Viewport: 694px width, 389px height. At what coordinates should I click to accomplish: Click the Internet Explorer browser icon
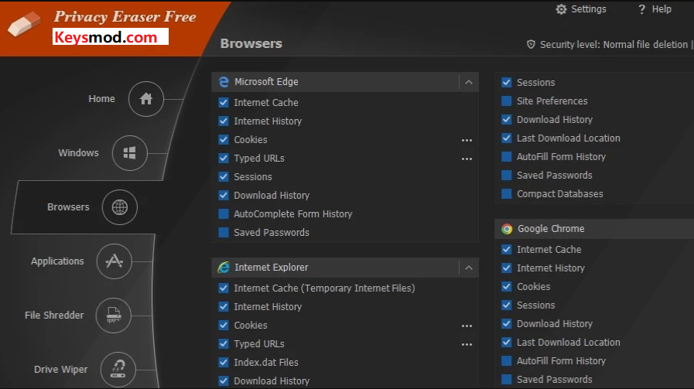point(224,268)
